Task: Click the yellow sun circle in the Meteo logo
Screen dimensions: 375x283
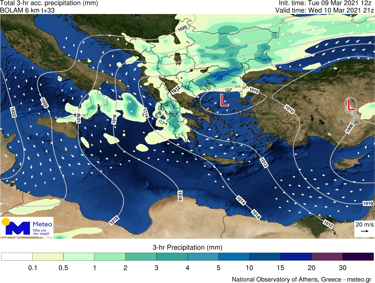Action: point(6,222)
